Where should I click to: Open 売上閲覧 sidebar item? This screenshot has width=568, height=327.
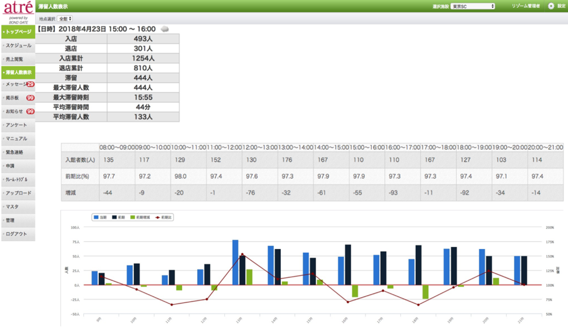pyautogui.click(x=18, y=59)
